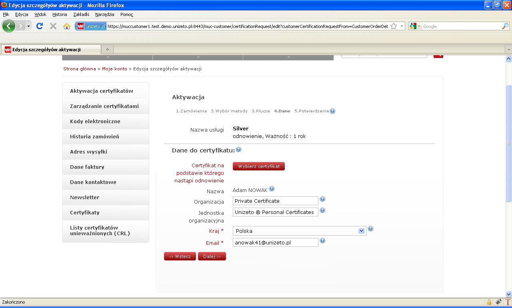The height and width of the screenshot is (308, 512).
Task: Click the search magnifier icon
Action: pyautogui.click(x=505, y=26)
